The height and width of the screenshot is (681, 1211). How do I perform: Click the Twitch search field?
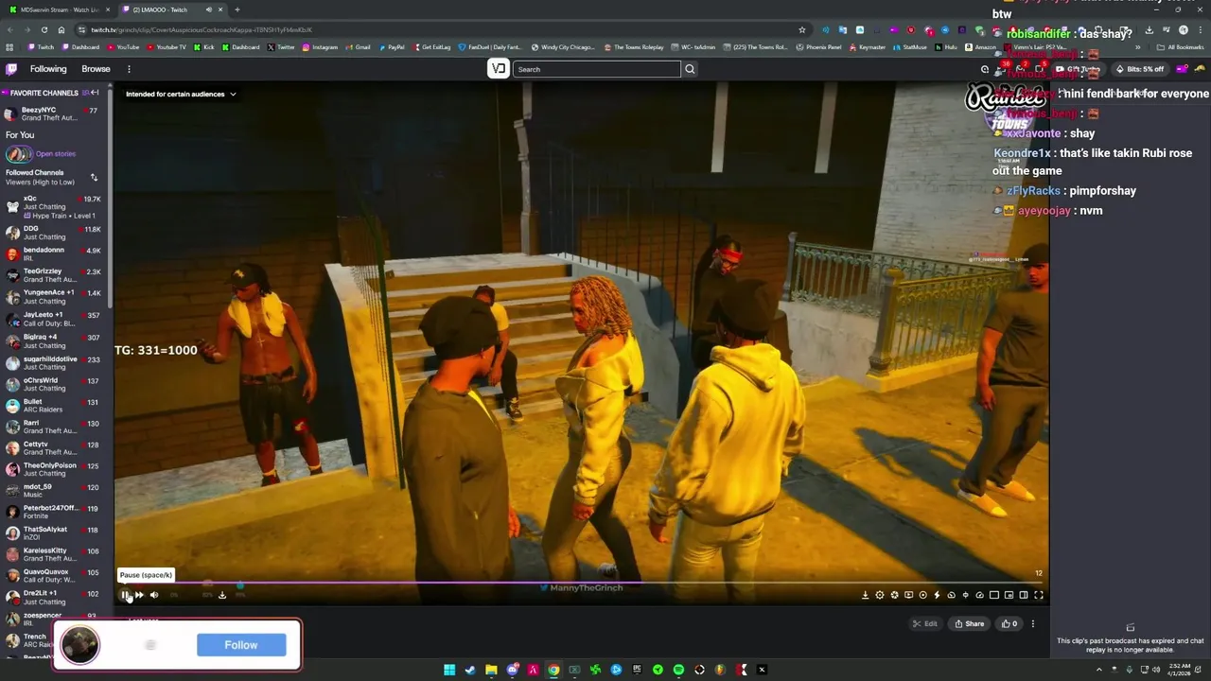(597, 69)
